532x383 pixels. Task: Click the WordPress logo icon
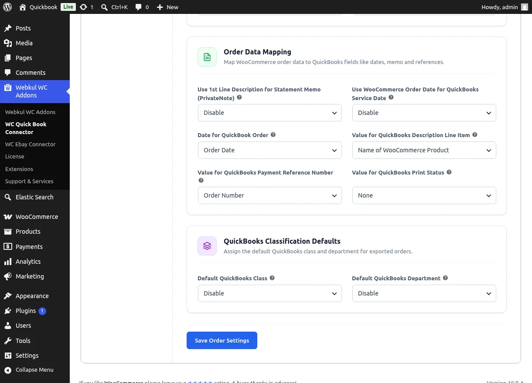7,7
